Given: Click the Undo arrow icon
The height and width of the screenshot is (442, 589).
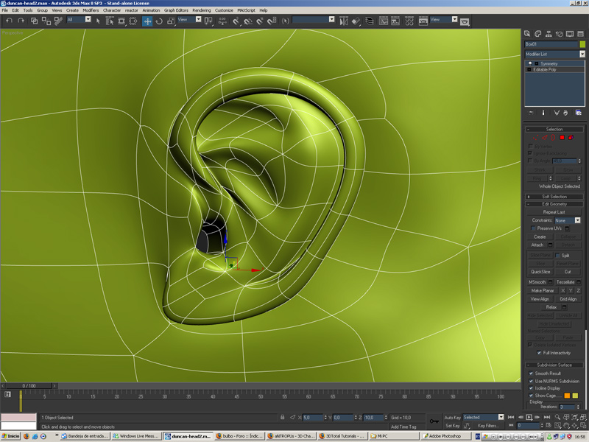Looking at the screenshot, I should [x=10, y=21].
